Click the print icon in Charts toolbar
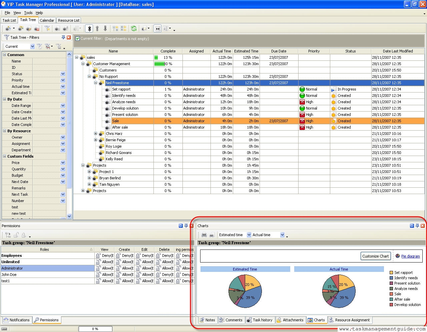The height and width of the screenshot is (332, 427). [204, 235]
